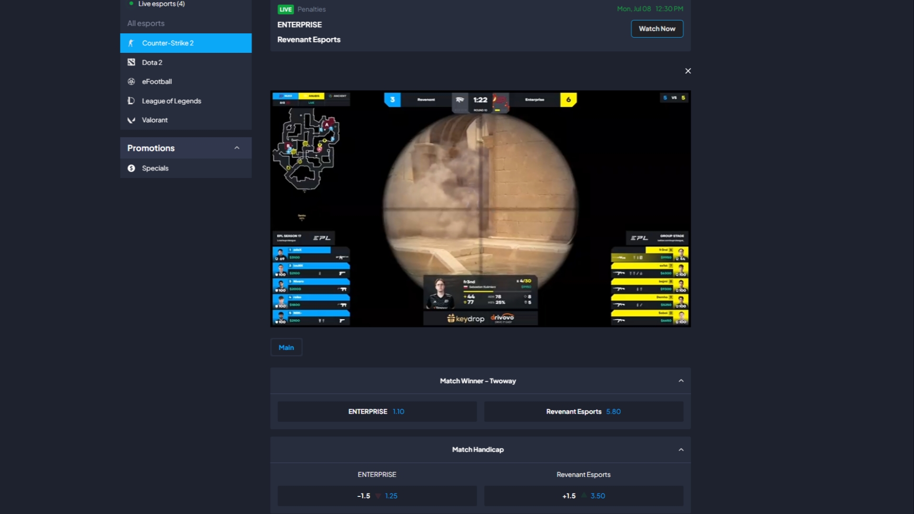Bet on Revenant Esports at 5.80
914x514 pixels.
point(584,412)
